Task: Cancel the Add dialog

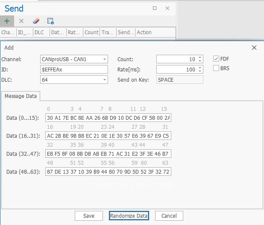Action: [x=169, y=216]
